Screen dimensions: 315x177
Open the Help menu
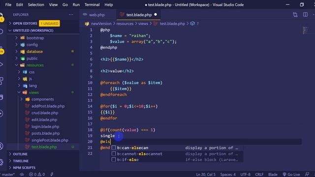[108, 4]
